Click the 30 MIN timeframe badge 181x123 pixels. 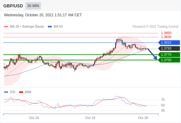[33, 6]
